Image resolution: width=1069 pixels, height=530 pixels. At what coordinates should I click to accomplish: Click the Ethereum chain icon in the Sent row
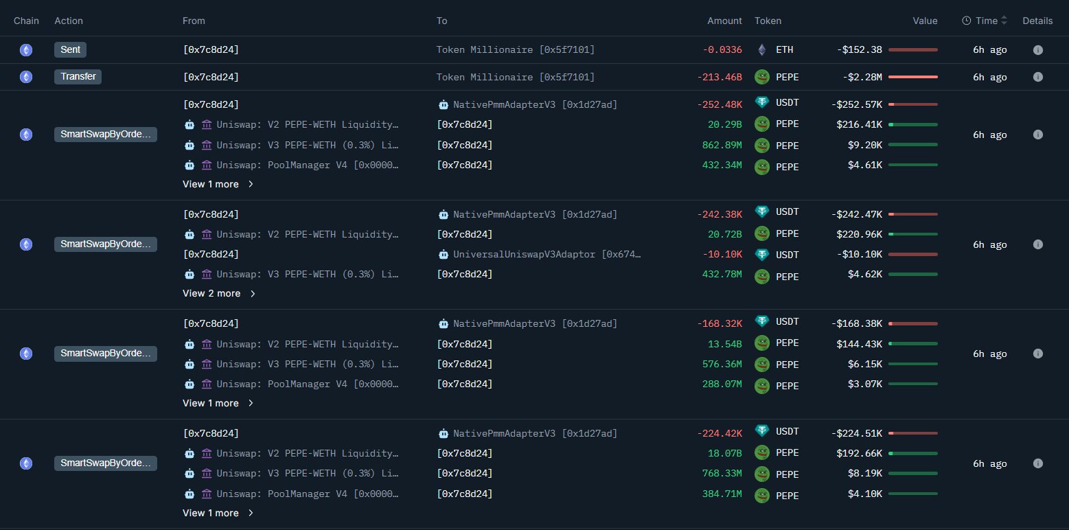(26, 50)
